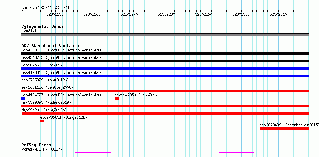This screenshot has height=157, width=319.
Task: Click the red bar of dgv99e201
Action: [x=165, y=113]
